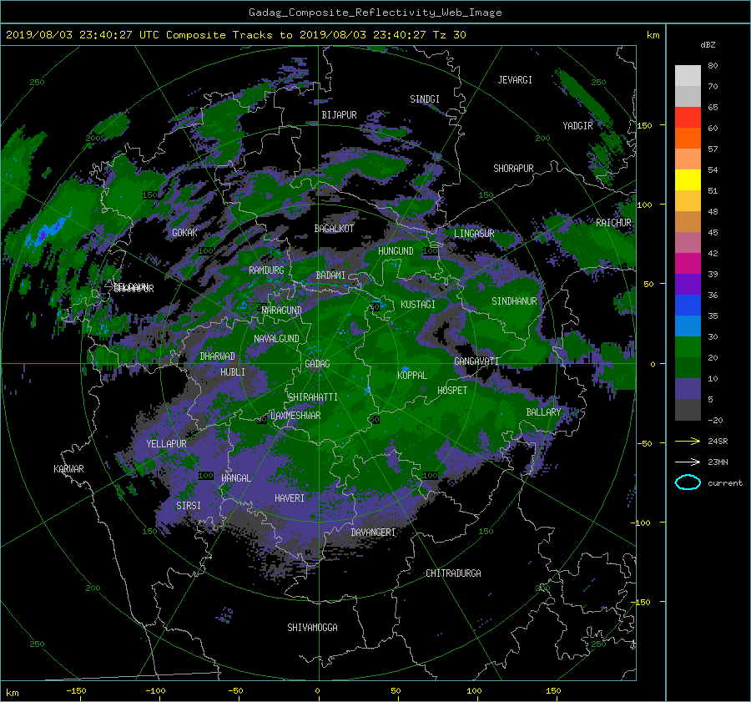Image resolution: width=751 pixels, height=702 pixels.
Task: Click the HUBLI city label
Action: [x=233, y=371]
